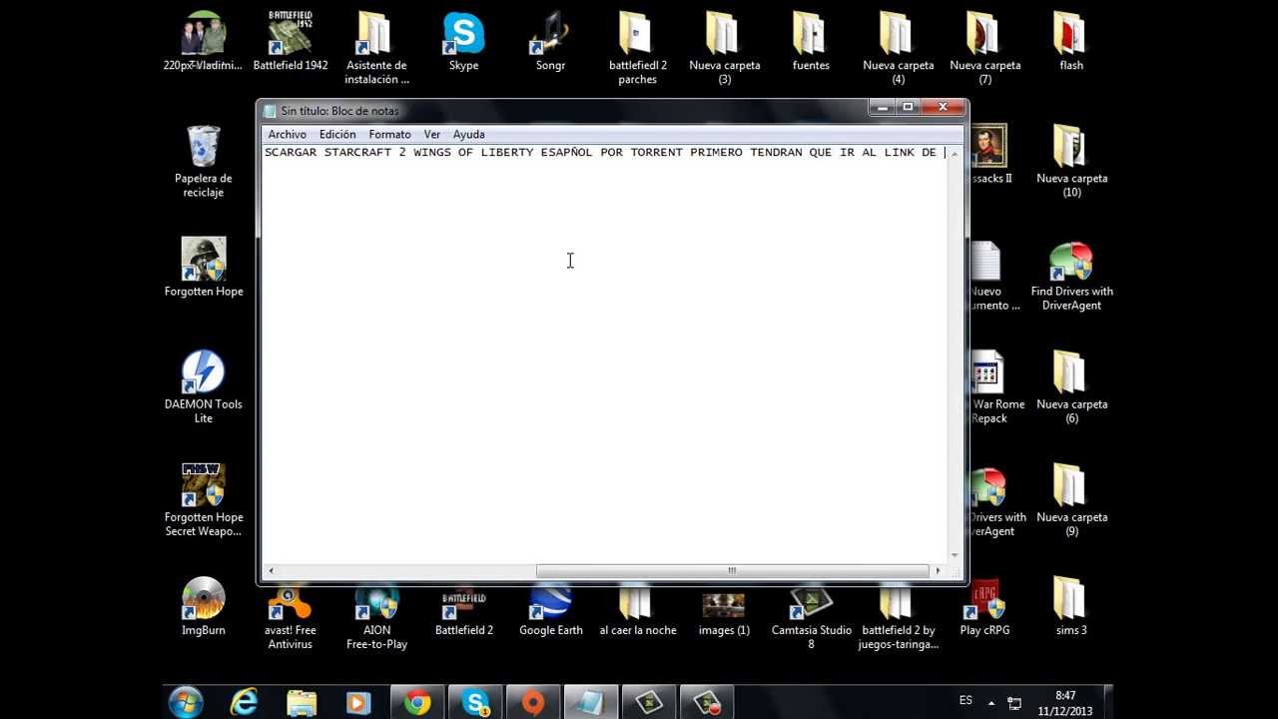The height and width of the screenshot is (719, 1278).
Task: Open Windows Explorer from the taskbar
Action: 302,702
